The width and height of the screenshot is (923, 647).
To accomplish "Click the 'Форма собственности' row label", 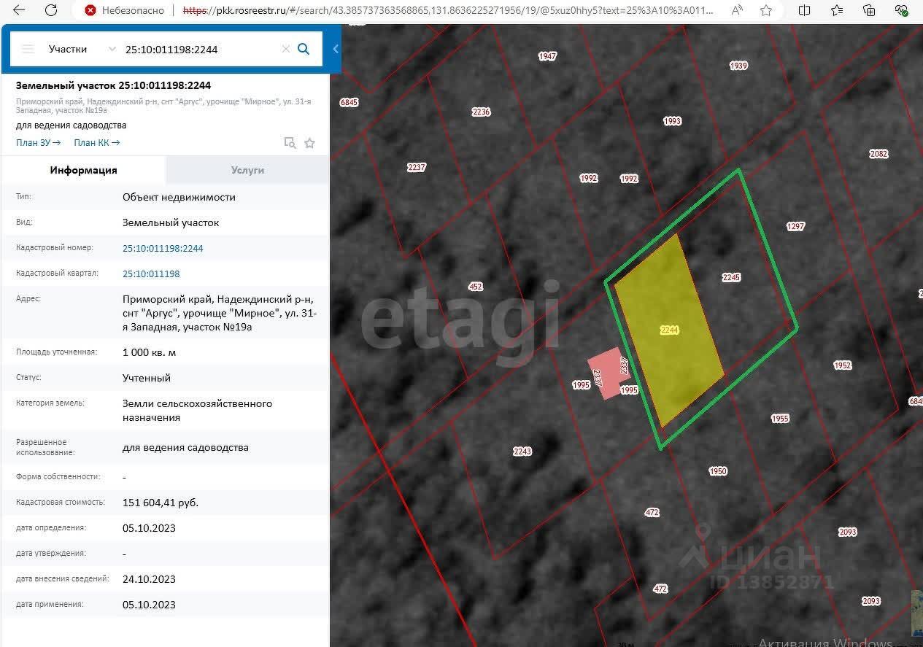I will (x=58, y=476).
